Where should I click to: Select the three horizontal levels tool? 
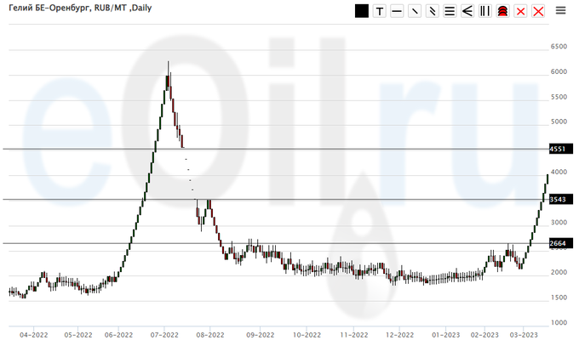[x=450, y=11]
